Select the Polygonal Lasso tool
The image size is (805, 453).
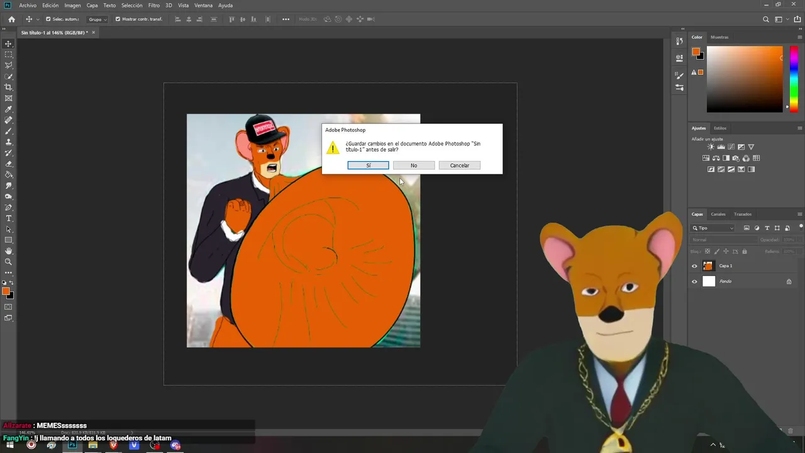pyautogui.click(x=9, y=65)
